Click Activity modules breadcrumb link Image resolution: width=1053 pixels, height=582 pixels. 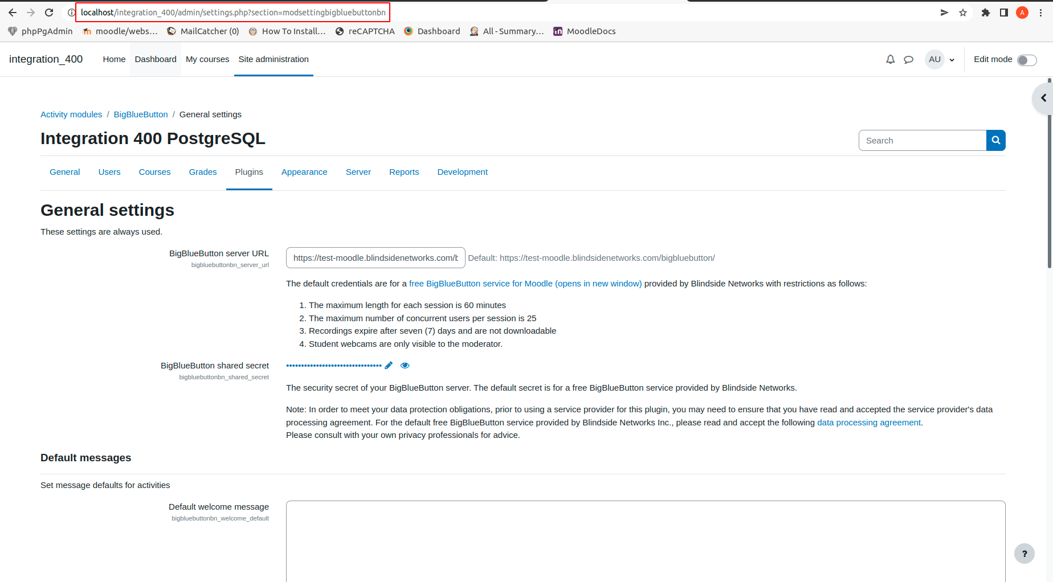point(71,114)
